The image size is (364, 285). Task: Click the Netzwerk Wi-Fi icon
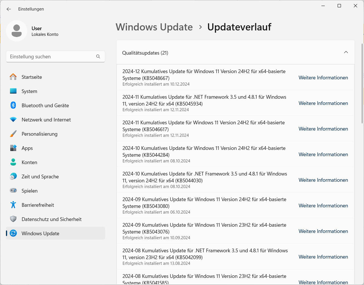[x=13, y=120]
